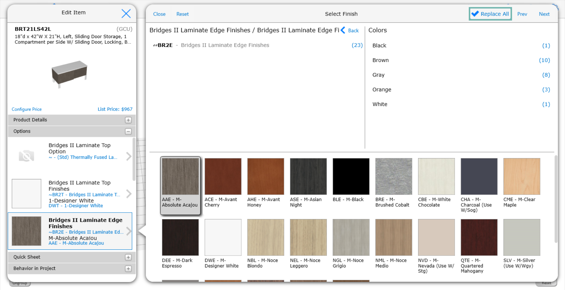Click the no-image placeholder icon for Top Option

[26, 156]
